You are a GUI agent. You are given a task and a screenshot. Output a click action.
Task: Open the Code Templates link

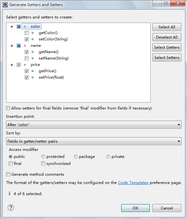[x=133, y=182]
